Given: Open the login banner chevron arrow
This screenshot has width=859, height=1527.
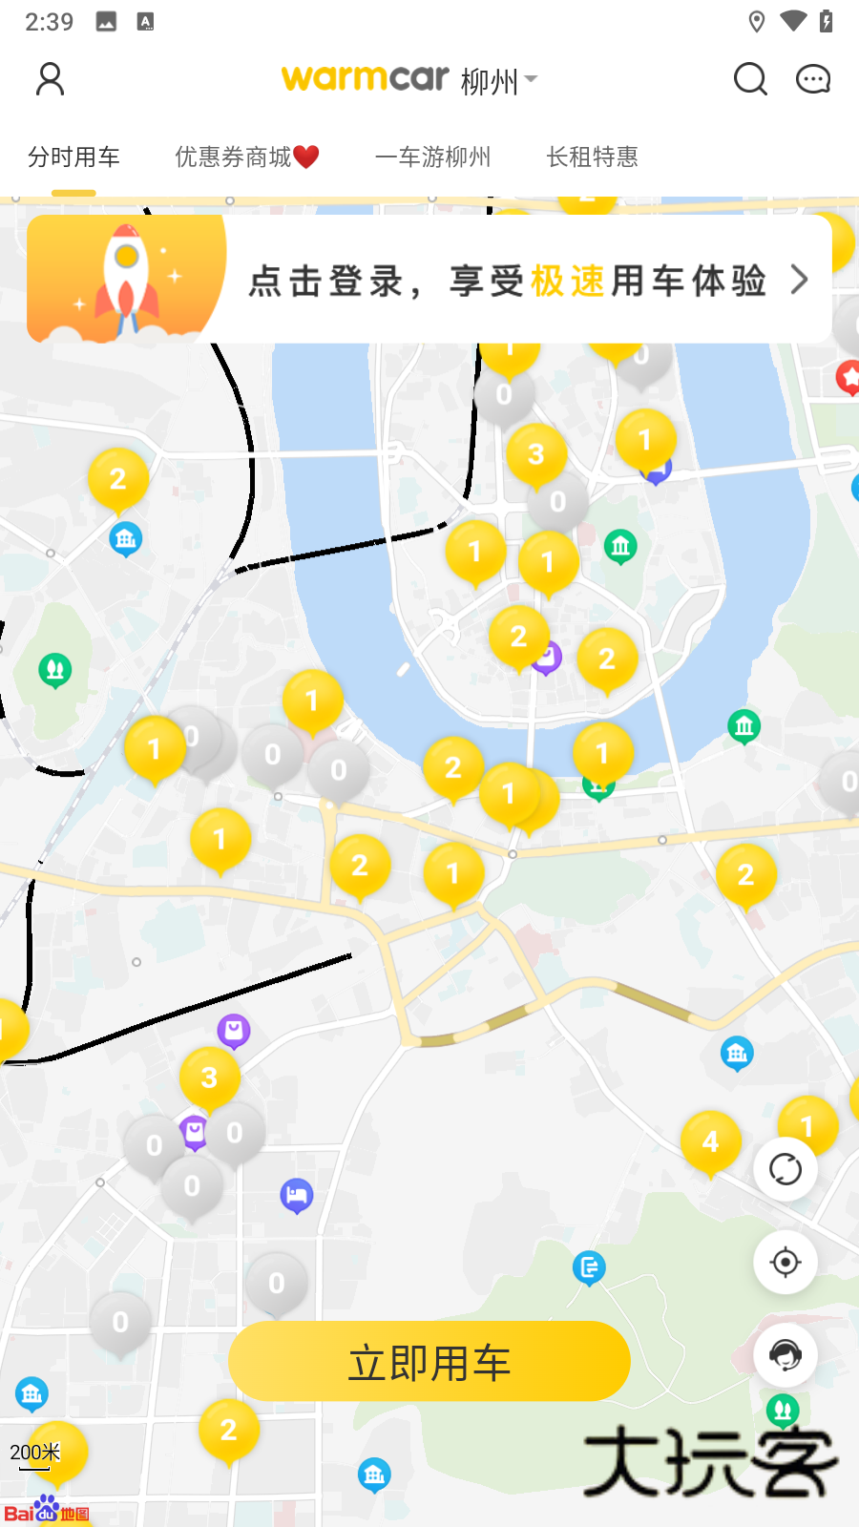Looking at the screenshot, I should point(800,280).
